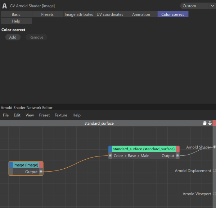
Task: Click the red square at graph header corner
Action: (214, 123)
